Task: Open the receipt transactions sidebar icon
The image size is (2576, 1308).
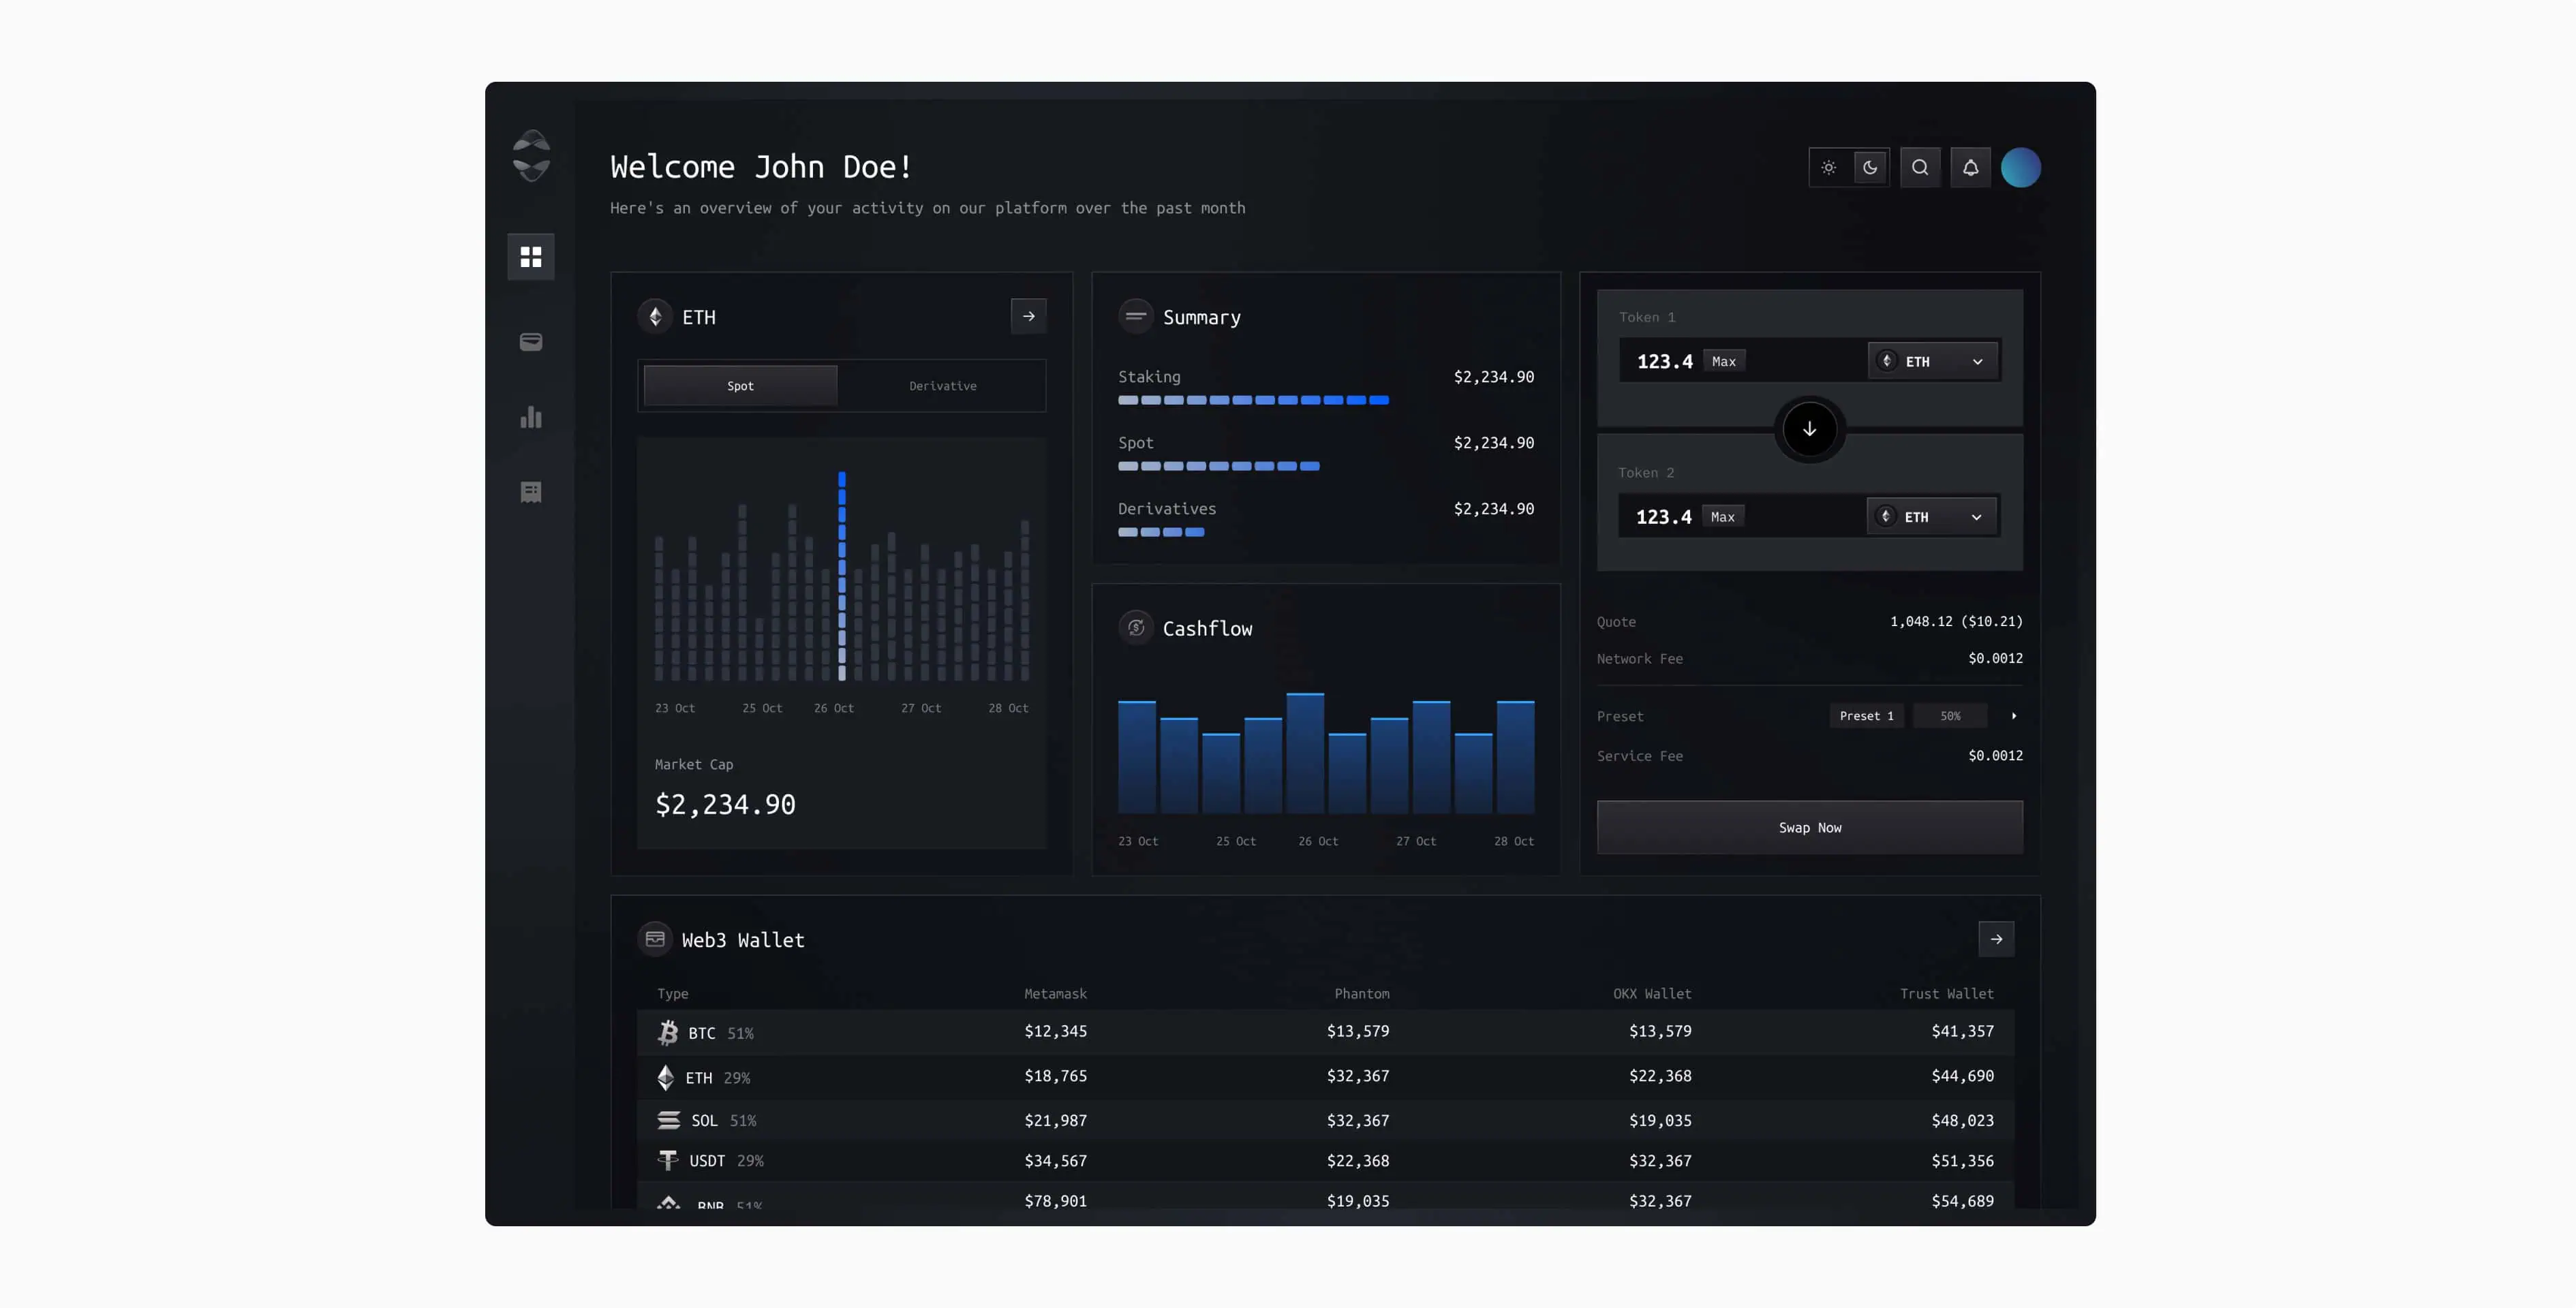Action: pos(531,492)
